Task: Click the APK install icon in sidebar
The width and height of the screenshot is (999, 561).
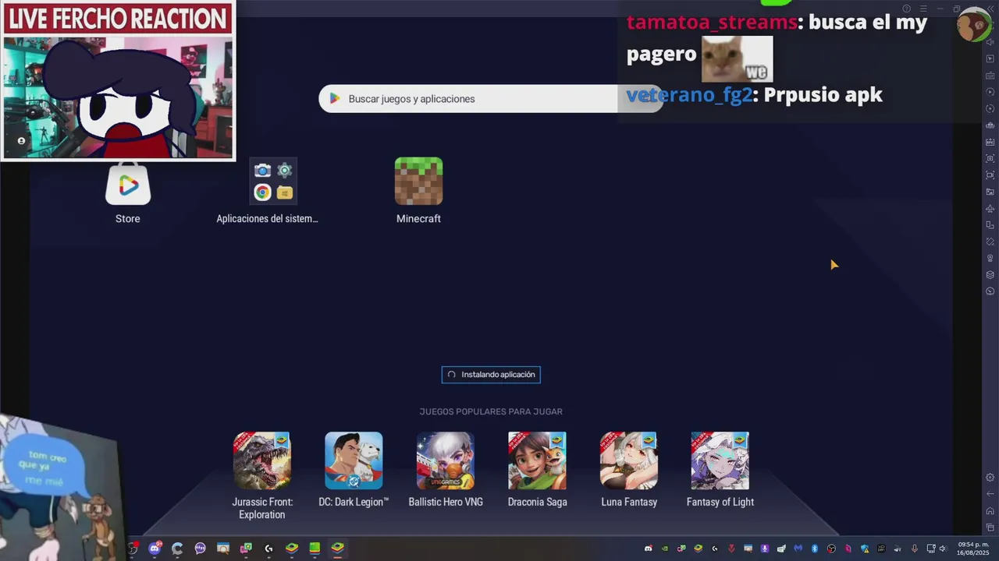Action: [x=990, y=142]
